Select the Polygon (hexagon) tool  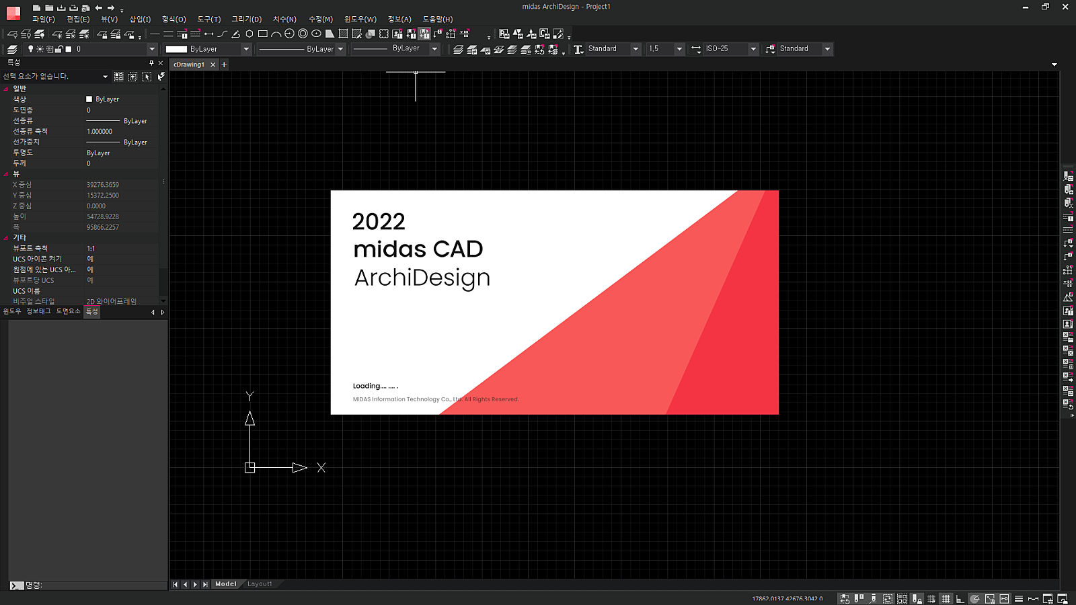[249, 34]
